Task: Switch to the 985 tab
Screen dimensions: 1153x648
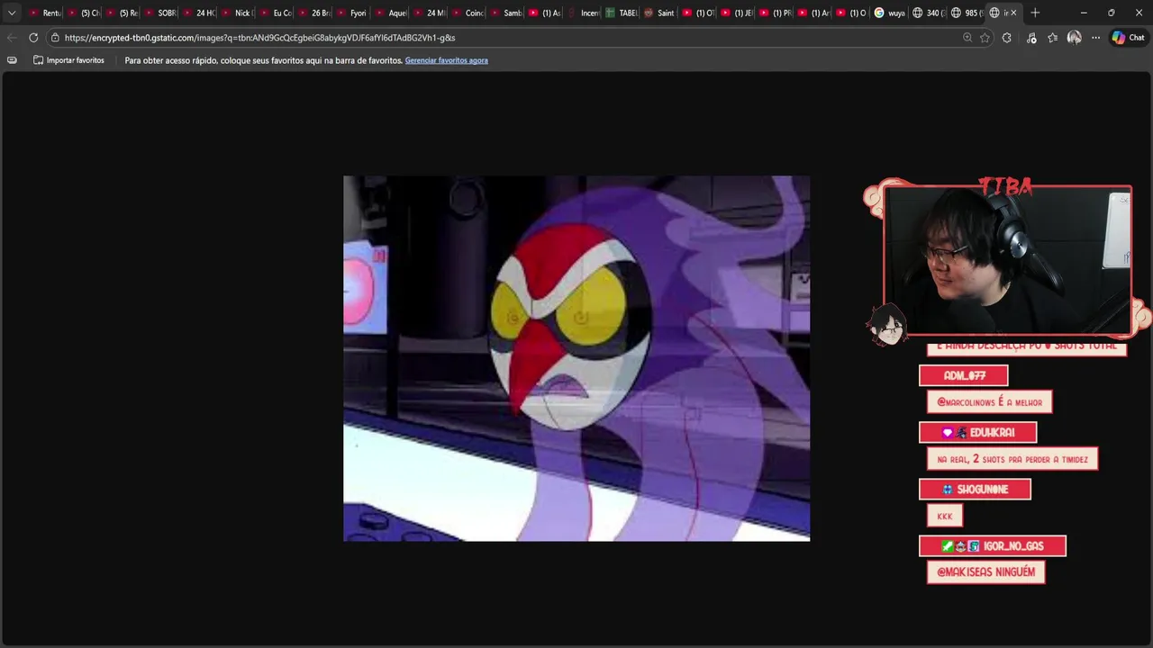Action: pyautogui.click(x=967, y=13)
